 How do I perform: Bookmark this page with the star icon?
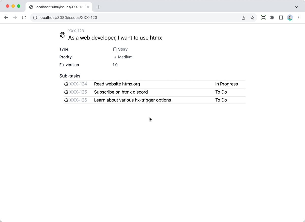click(x=252, y=18)
